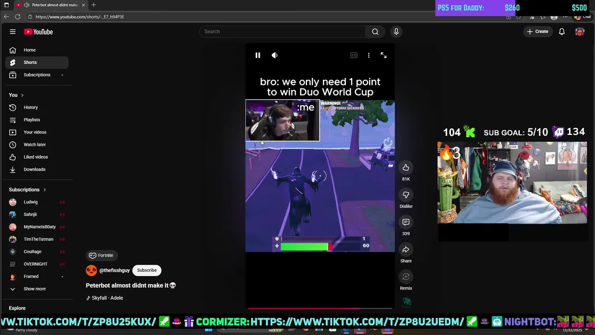This screenshot has height=335, width=595.
Task: Expand the You section
Action: click(x=16, y=95)
